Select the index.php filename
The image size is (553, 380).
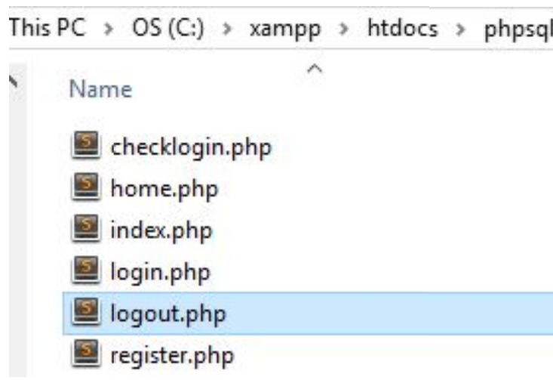tap(161, 230)
